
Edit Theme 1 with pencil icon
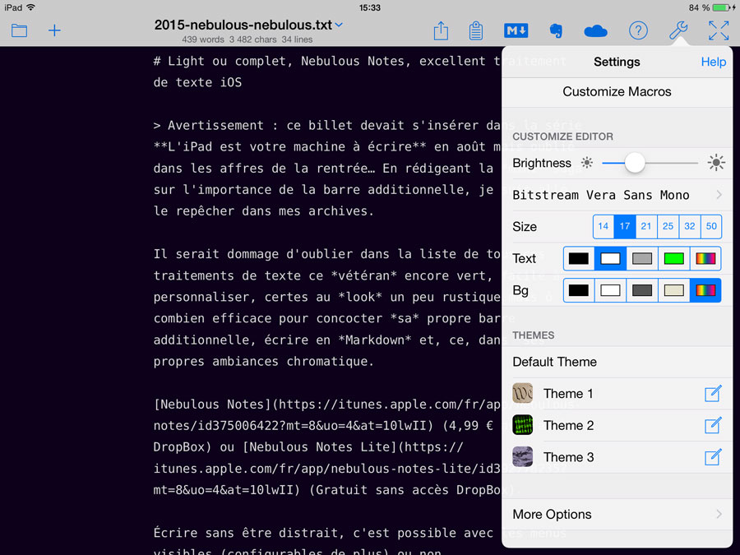click(x=713, y=394)
